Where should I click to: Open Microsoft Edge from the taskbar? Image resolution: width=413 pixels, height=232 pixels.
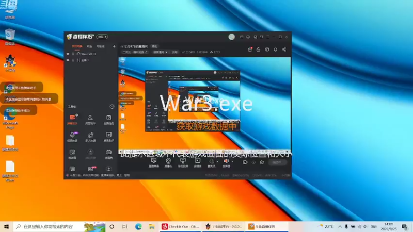point(138,226)
